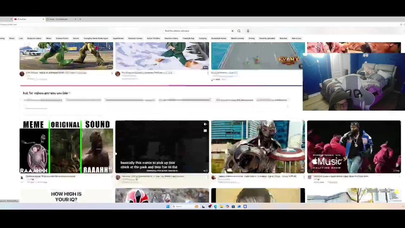
Task: Pick the New to you chip
Action: (x=296, y=38)
